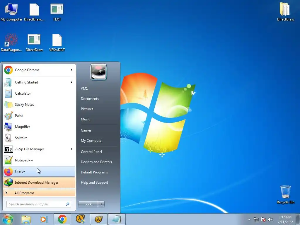Open Getting Started in Start menu
300x225 pixels.
pyautogui.click(x=39, y=82)
